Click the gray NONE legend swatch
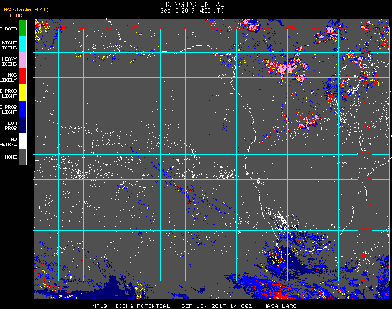This screenshot has height=309, width=392. [x=23, y=157]
